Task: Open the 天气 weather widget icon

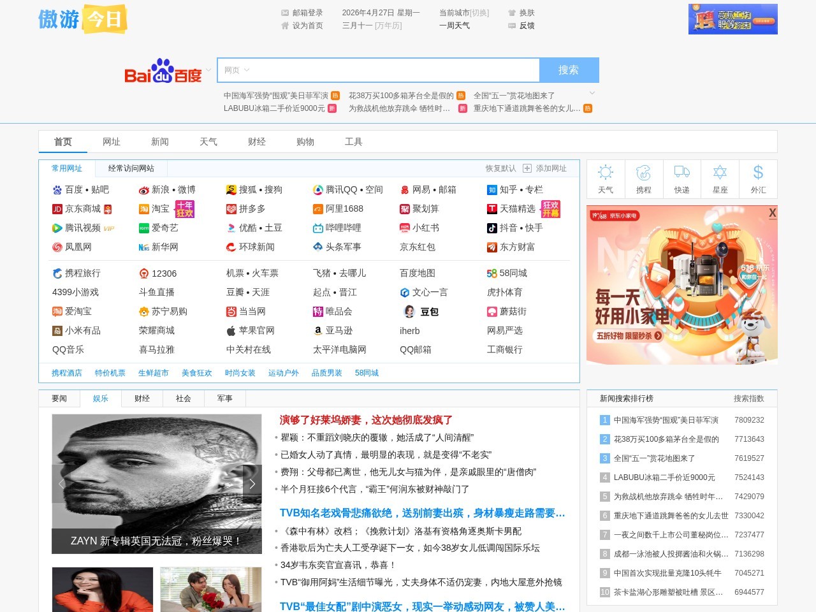Action: pyautogui.click(x=606, y=178)
